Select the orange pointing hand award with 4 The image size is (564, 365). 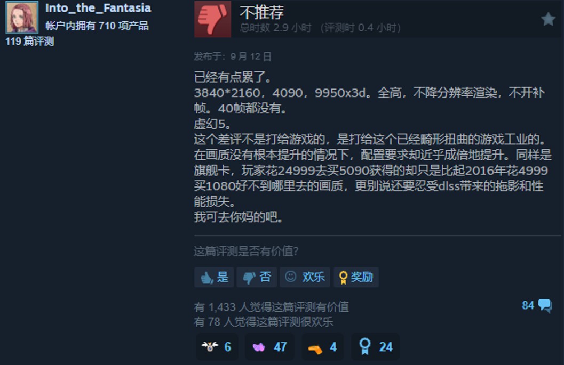[x=322, y=347]
